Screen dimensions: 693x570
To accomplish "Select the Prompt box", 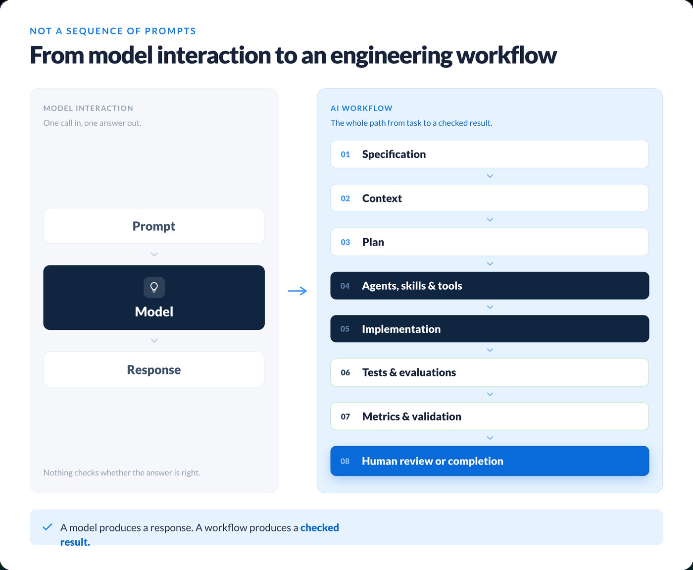I will pos(154,226).
